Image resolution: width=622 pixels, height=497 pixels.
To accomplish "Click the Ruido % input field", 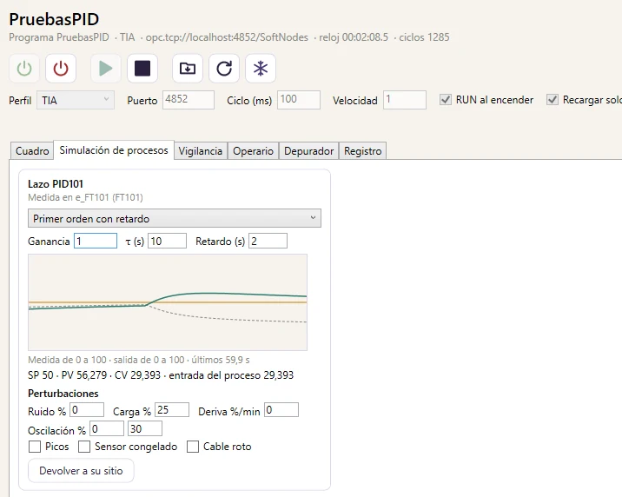I will coord(87,410).
